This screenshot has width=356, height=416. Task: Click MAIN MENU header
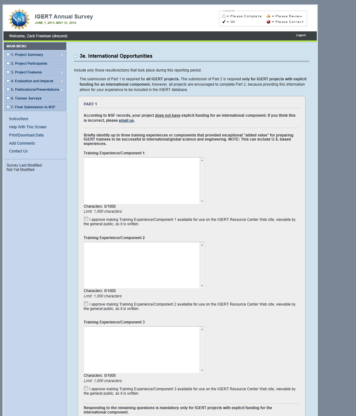tap(16, 46)
